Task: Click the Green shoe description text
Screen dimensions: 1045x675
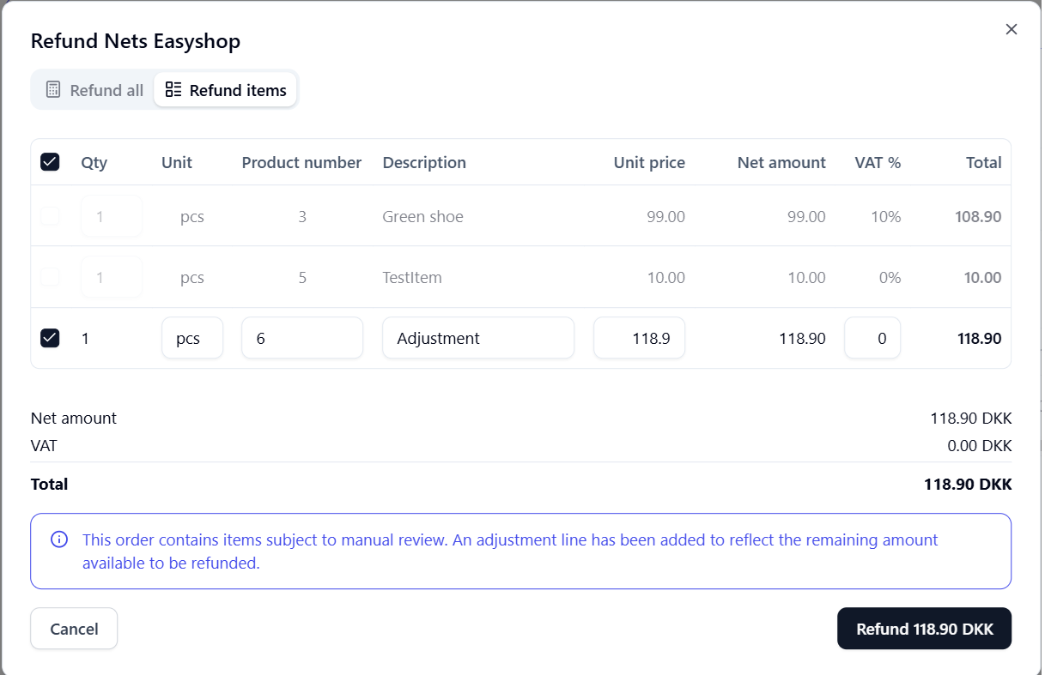Action: [x=422, y=216]
